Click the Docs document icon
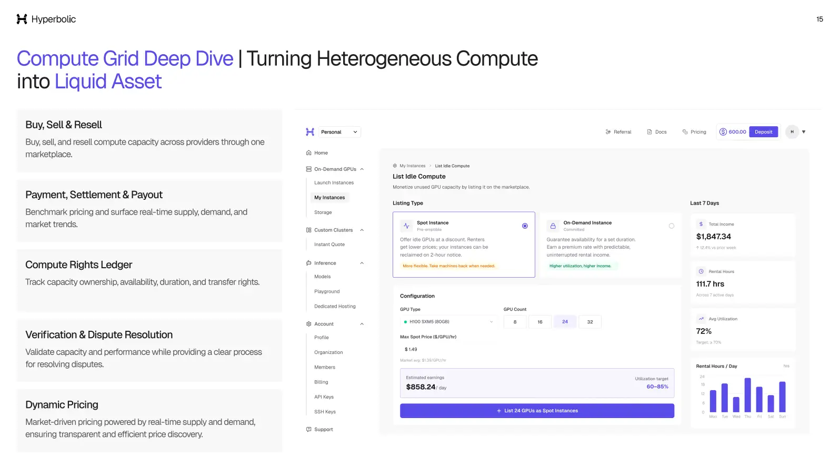 (649, 132)
